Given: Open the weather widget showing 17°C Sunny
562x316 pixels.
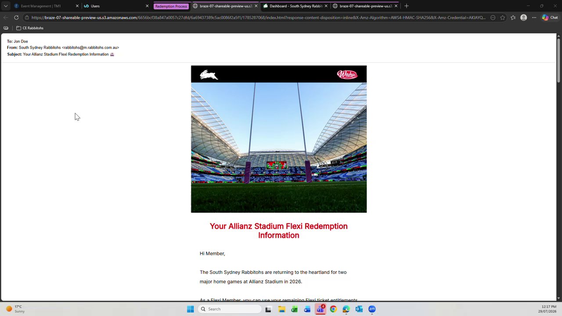Looking at the screenshot, I should [15, 309].
